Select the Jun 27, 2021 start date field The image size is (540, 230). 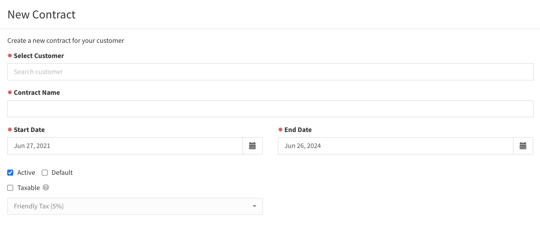click(x=125, y=146)
